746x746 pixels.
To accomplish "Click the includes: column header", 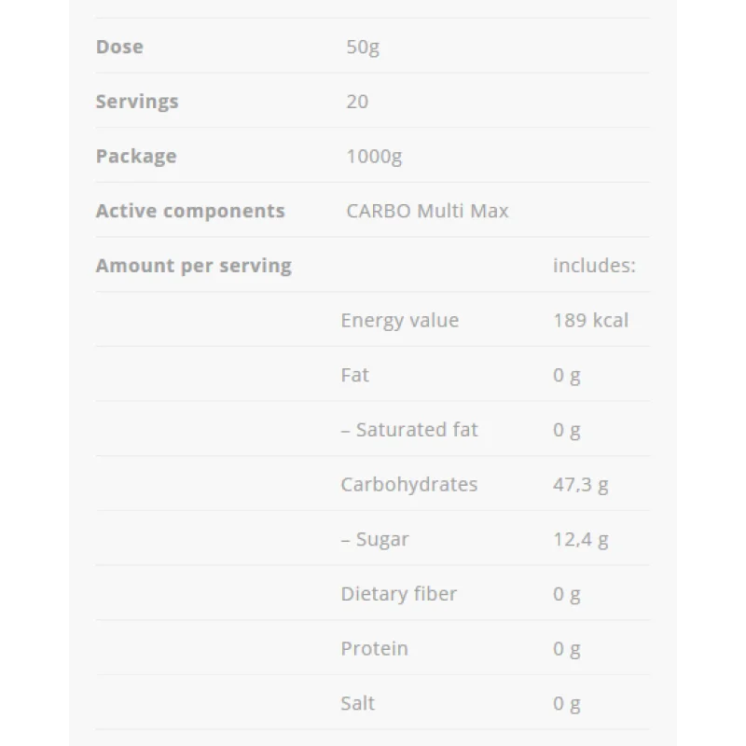I will [594, 266].
